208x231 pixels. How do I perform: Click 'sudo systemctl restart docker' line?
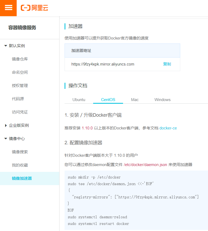[98, 224]
